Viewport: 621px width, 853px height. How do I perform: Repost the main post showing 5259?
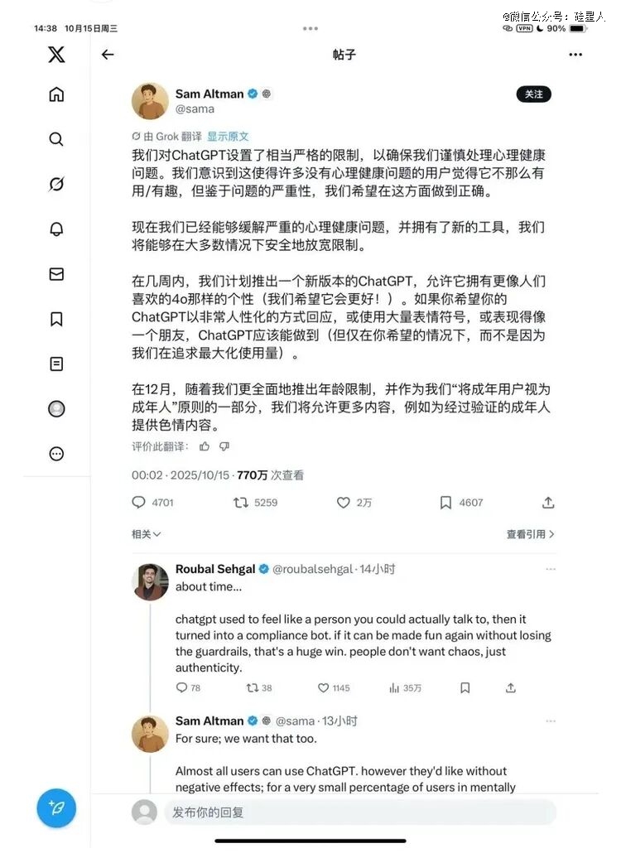point(240,503)
